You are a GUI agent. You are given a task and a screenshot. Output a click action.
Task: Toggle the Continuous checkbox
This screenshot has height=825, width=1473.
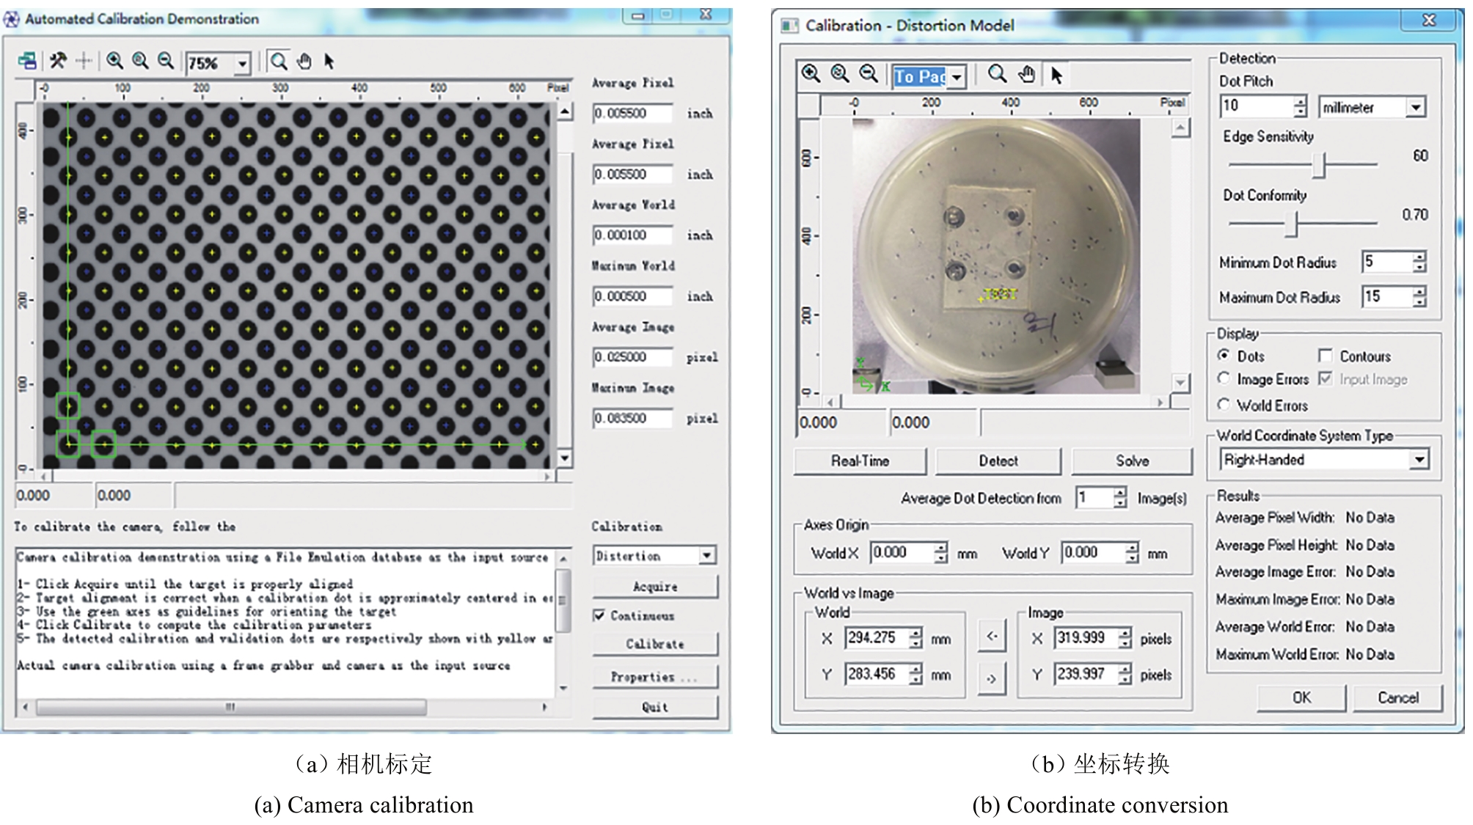coord(599,615)
